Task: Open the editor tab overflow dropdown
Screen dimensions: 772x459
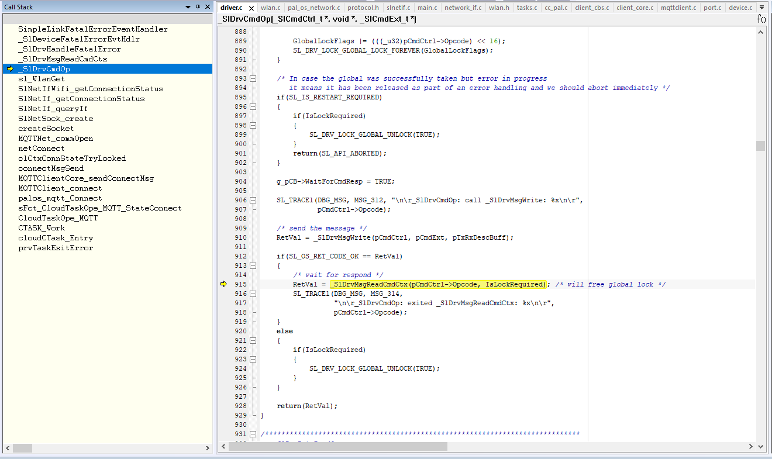Action: (x=761, y=8)
